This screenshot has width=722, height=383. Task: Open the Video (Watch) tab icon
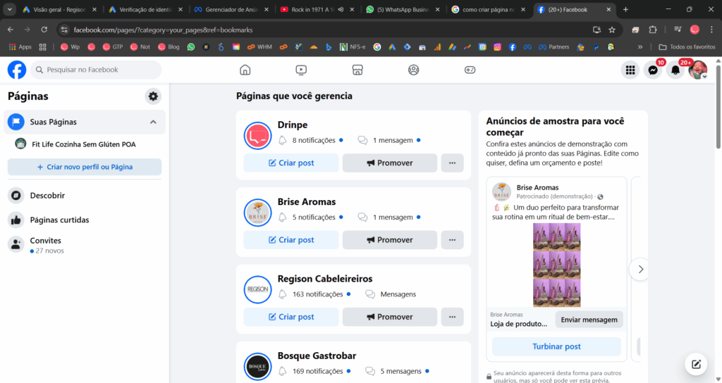301,70
